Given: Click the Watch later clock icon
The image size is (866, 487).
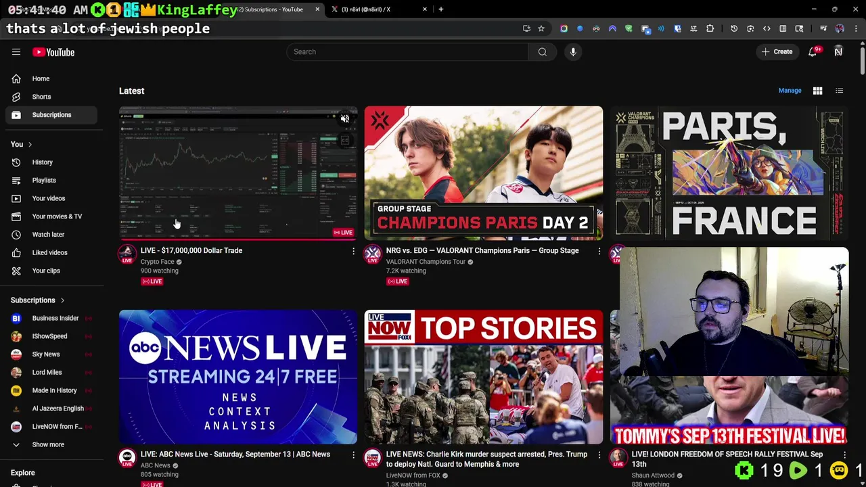Looking at the screenshot, I should tap(16, 234).
